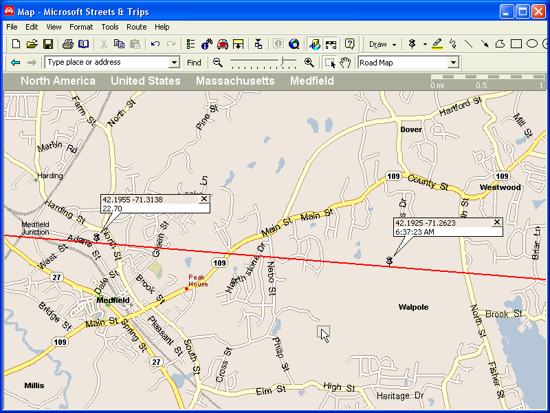Open the Help menu
This screenshot has width=550, height=413.
(x=162, y=27)
